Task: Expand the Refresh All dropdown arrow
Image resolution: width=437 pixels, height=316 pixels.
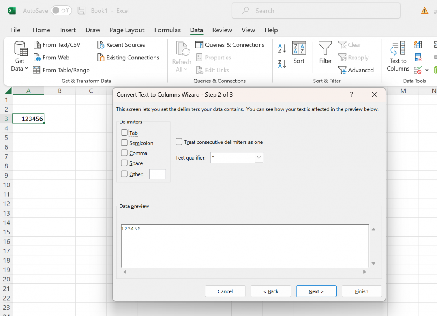Action: pyautogui.click(x=186, y=69)
